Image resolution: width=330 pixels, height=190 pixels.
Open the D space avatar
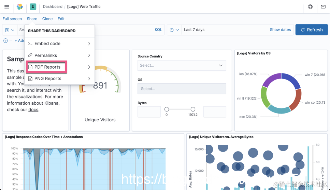[x=33, y=7]
